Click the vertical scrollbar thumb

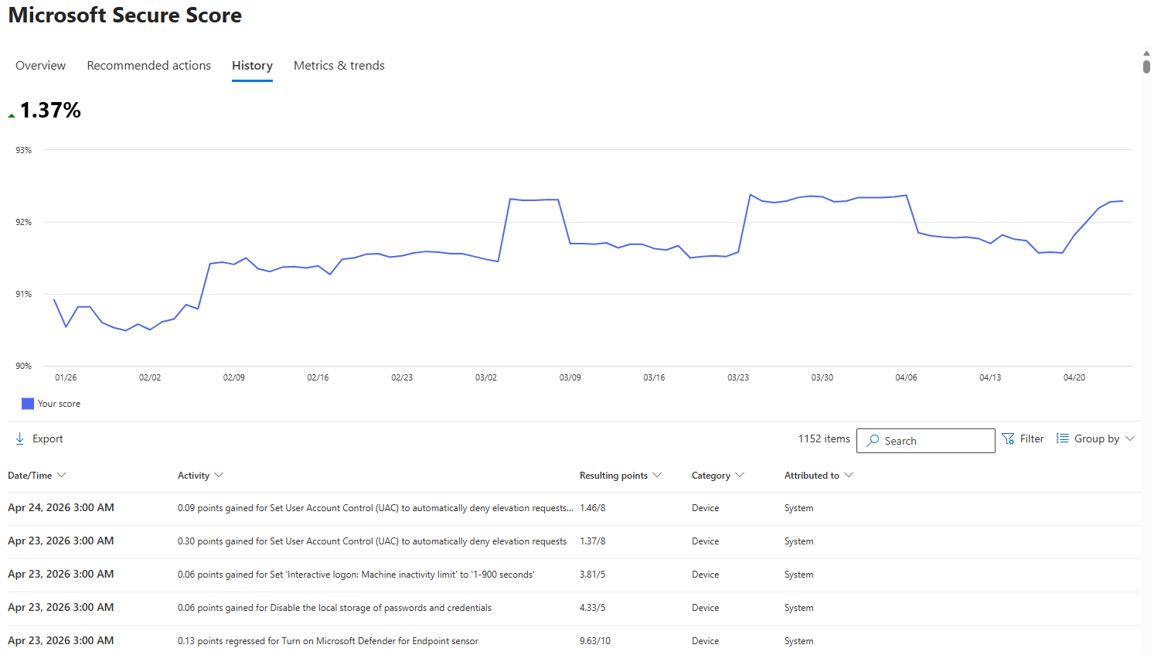pyautogui.click(x=1146, y=67)
